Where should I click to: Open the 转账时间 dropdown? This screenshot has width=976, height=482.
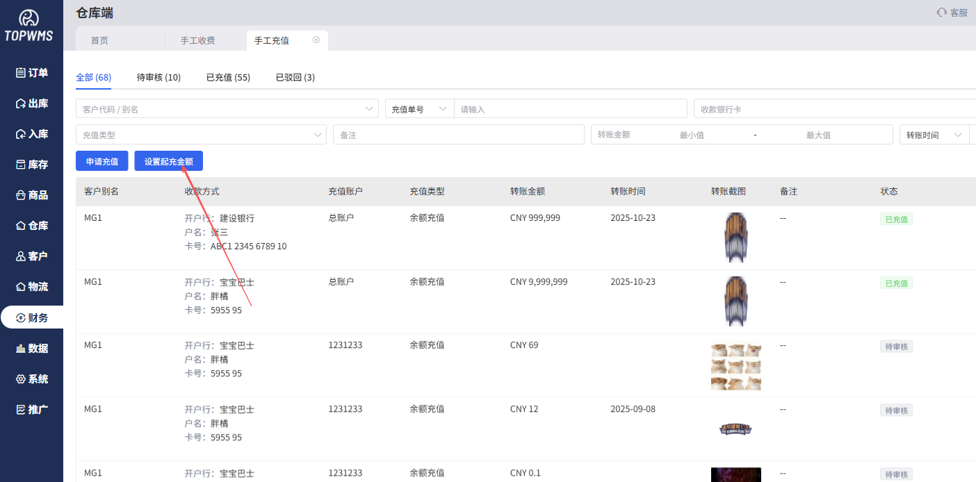click(x=935, y=134)
